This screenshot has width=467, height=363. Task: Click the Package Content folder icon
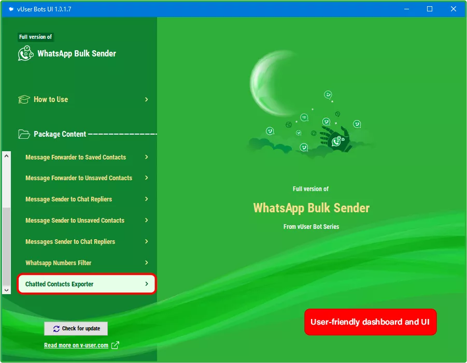24,134
